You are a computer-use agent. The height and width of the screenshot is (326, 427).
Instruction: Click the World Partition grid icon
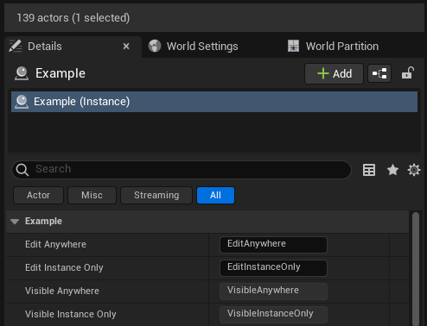[294, 46]
